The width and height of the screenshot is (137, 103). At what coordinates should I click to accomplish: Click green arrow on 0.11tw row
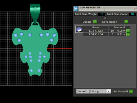(x=128, y=34)
